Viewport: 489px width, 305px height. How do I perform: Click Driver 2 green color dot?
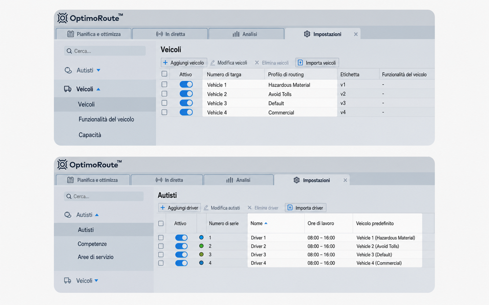click(201, 246)
